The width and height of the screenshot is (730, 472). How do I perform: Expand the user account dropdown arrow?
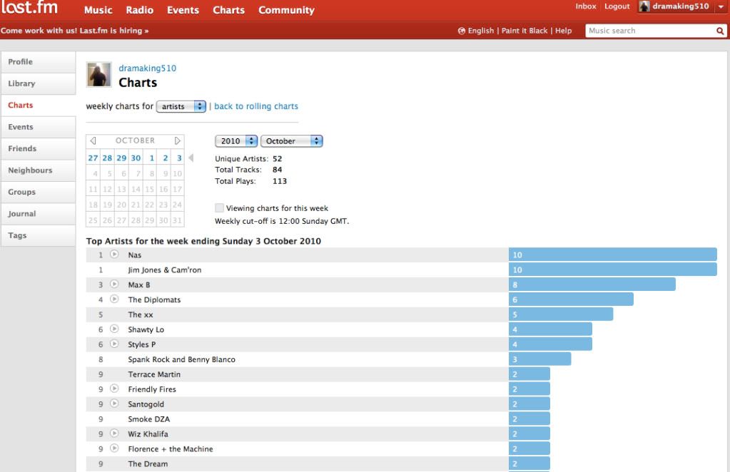point(721,6)
